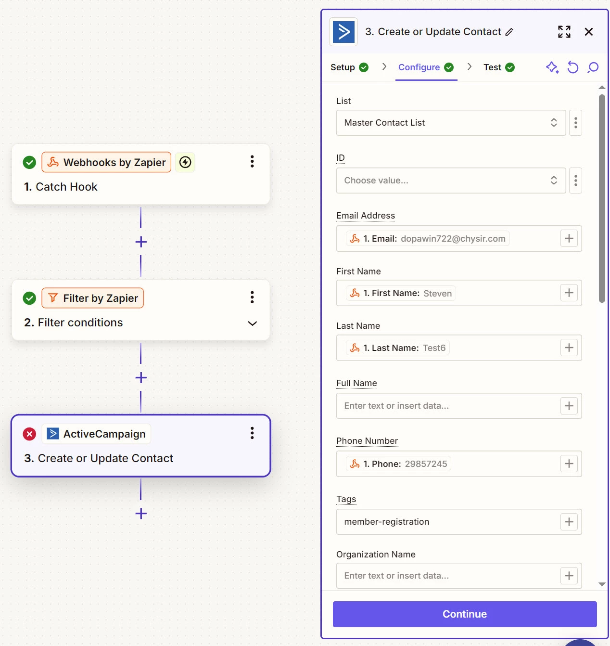Select the Webhooks by Zapier app badge
The width and height of the screenshot is (610, 646).
point(106,162)
